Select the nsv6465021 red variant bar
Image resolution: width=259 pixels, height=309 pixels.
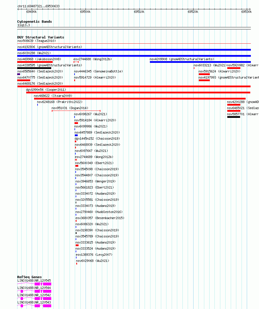(x=234, y=111)
